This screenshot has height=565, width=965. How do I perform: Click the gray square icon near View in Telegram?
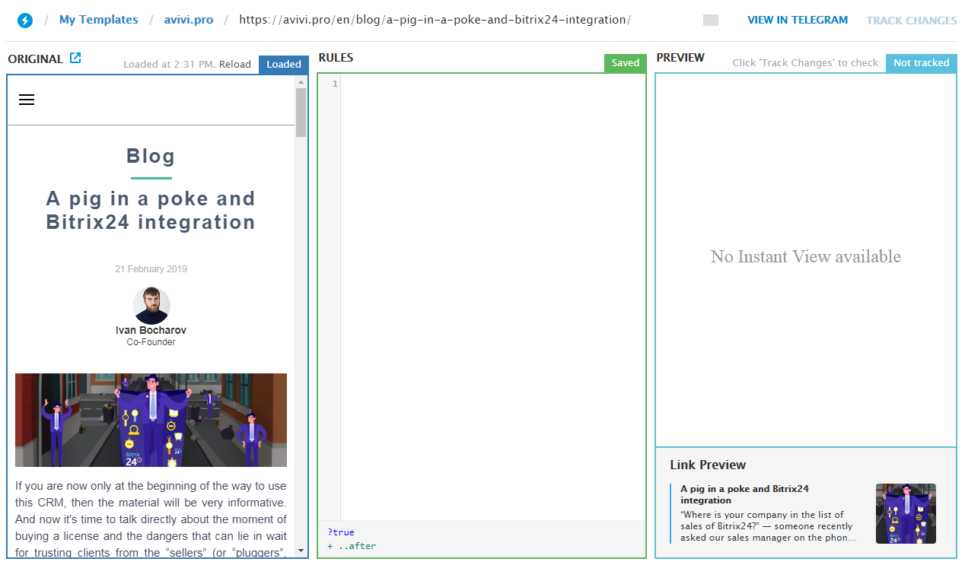[711, 21]
